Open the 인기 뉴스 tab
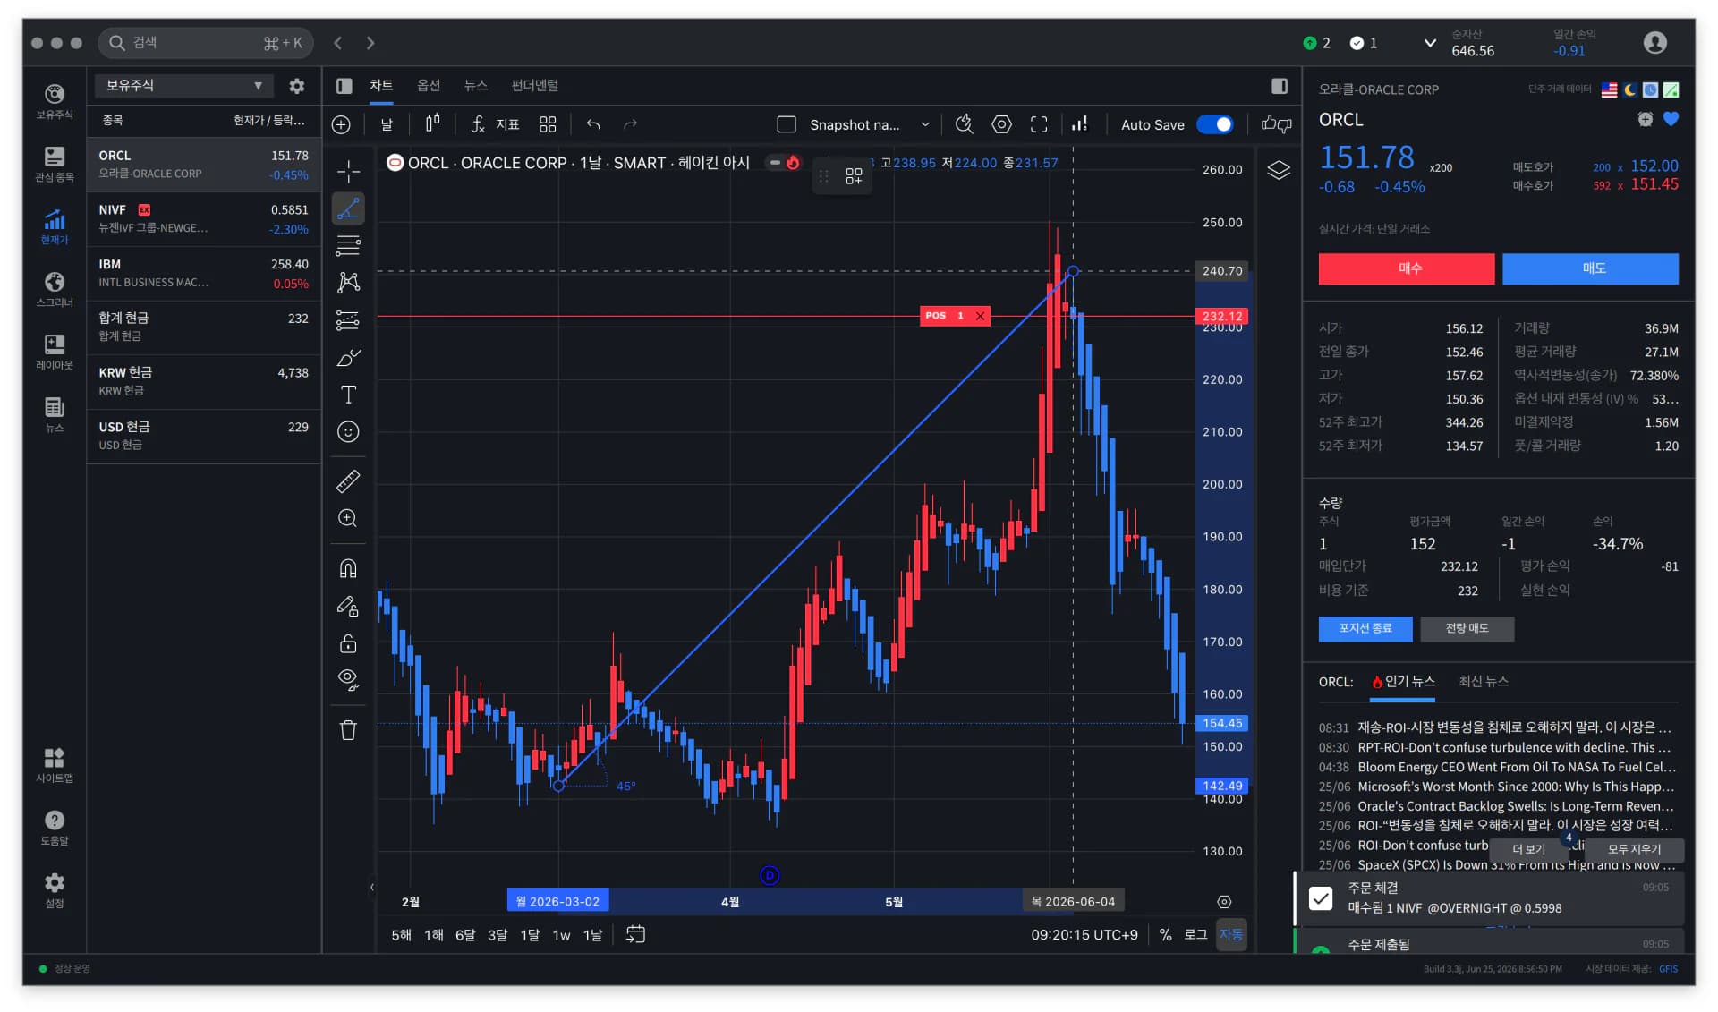 pos(1403,682)
